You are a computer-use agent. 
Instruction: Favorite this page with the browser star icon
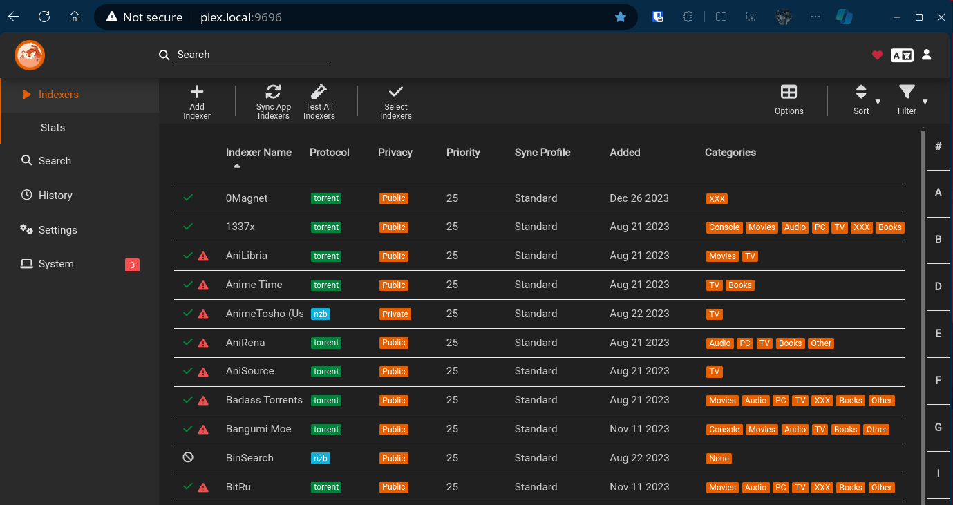621,17
